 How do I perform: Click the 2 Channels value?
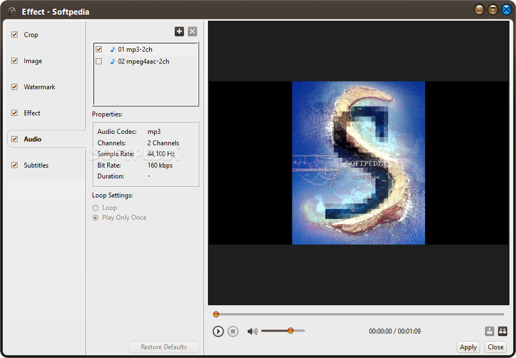pyautogui.click(x=163, y=143)
